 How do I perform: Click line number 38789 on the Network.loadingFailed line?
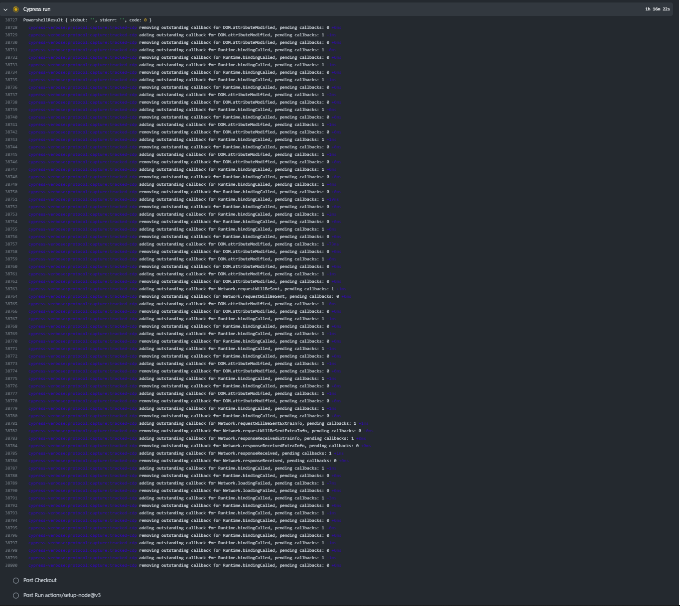[x=11, y=483]
